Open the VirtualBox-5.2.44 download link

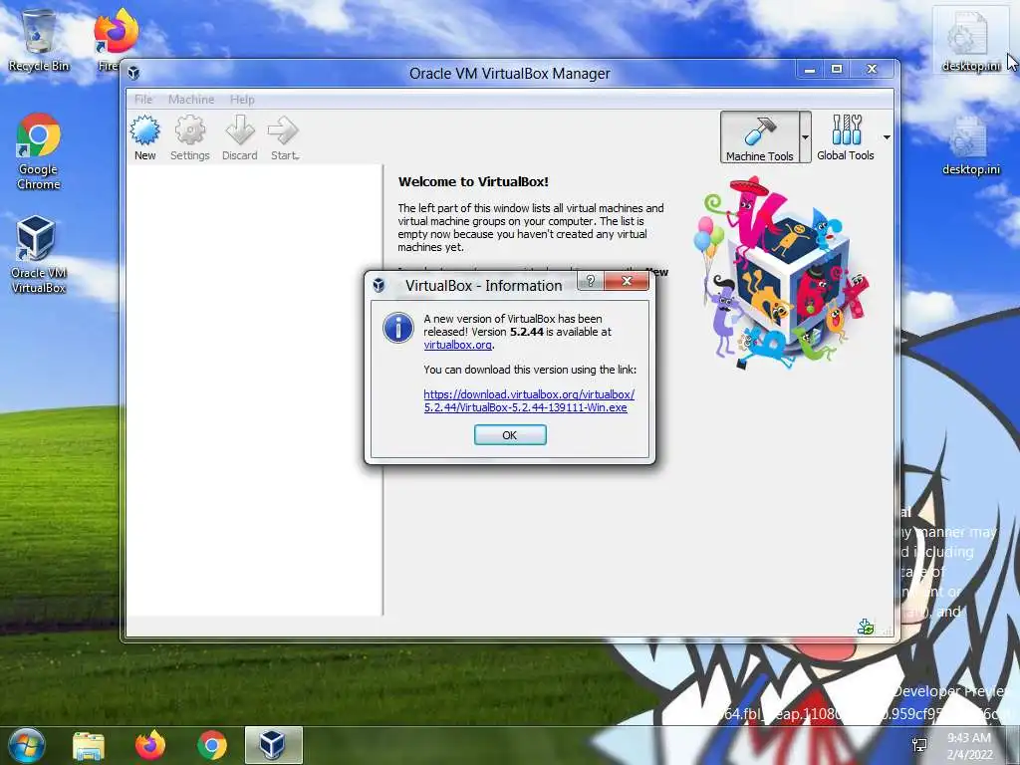point(529,400)
